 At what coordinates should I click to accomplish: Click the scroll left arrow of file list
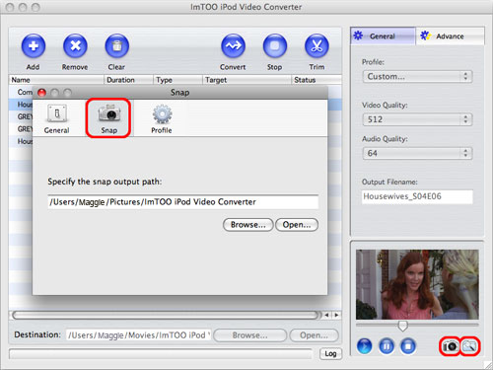click(326, 315)
